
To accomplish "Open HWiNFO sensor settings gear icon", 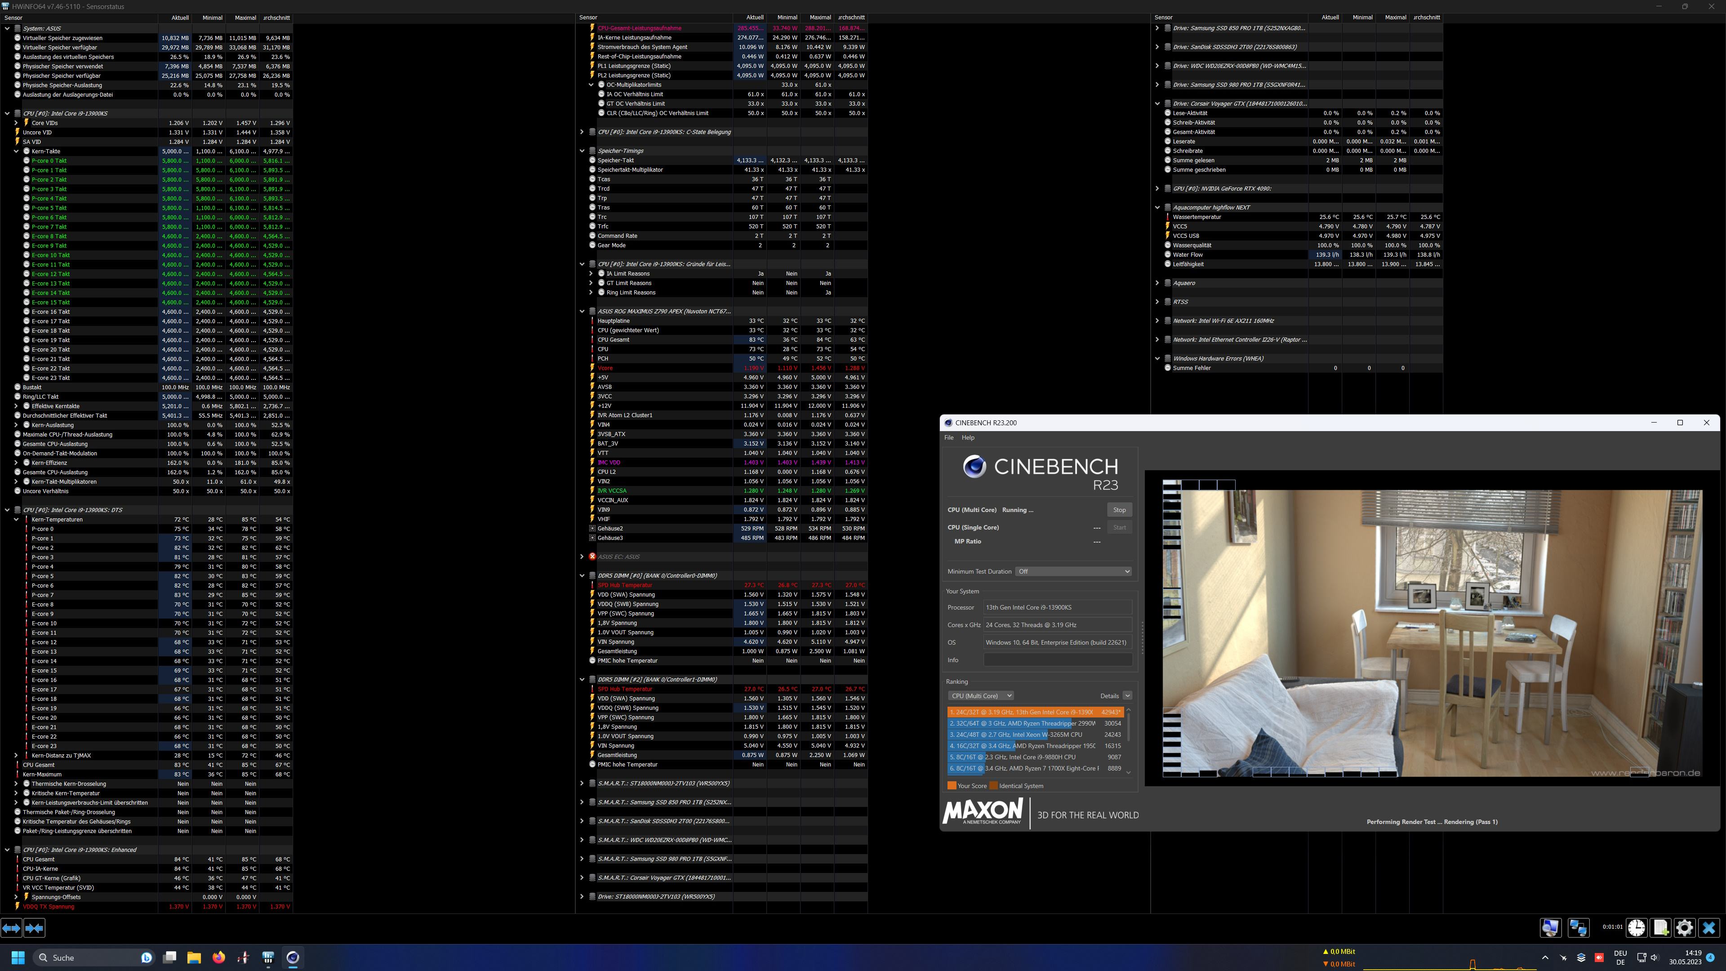I will [x=1685, y=927].
